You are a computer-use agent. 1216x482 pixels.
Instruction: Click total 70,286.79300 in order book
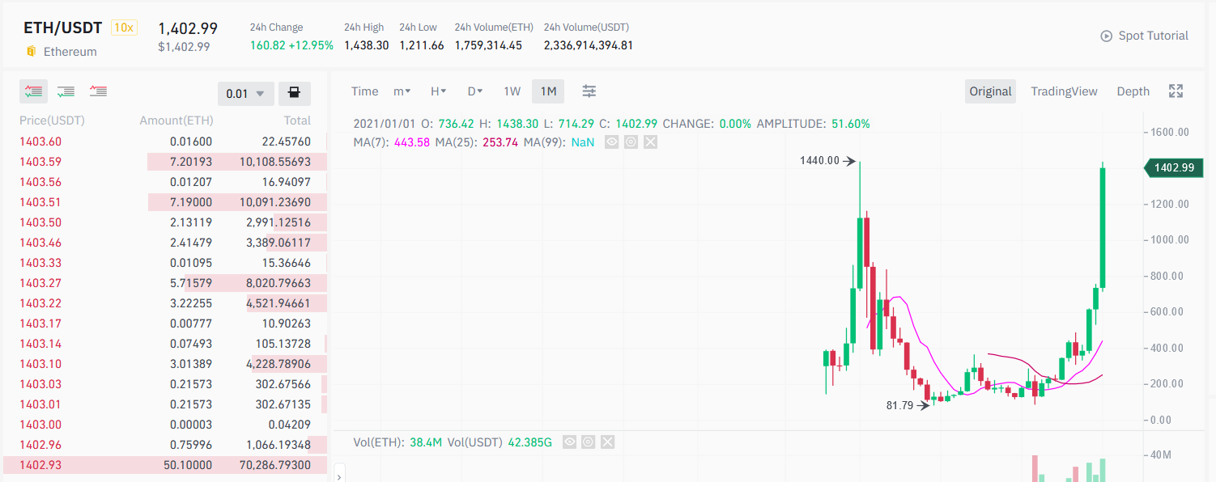(276, 465)
